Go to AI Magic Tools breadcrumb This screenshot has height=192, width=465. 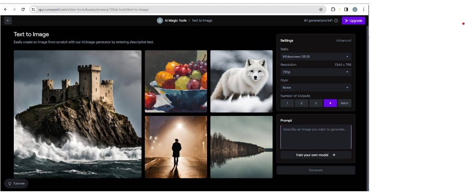click(176, 21)
